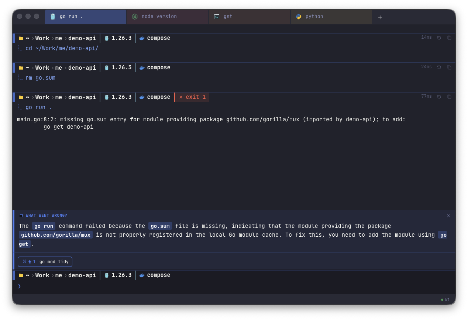The image size is (468, 320).
Task: Open the python tab
Action: coord(331,17)
